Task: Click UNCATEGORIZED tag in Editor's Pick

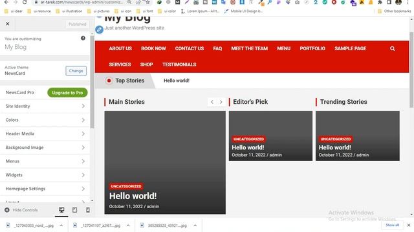Action: pyautogui.click(x=248, y=139)
